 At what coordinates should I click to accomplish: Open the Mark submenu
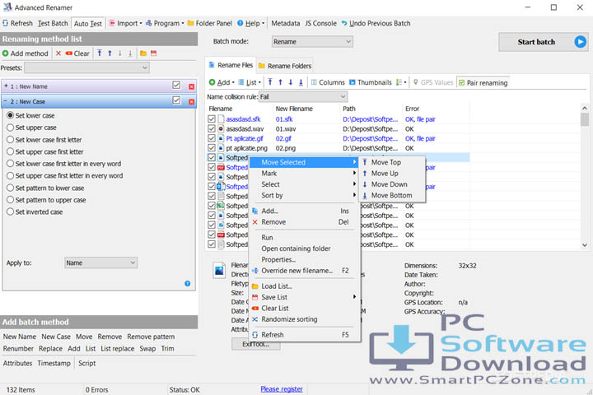pos(305,173)
